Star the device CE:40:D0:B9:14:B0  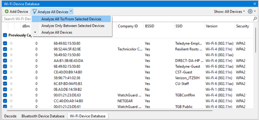pyautogui.click(x=11, y=72)
